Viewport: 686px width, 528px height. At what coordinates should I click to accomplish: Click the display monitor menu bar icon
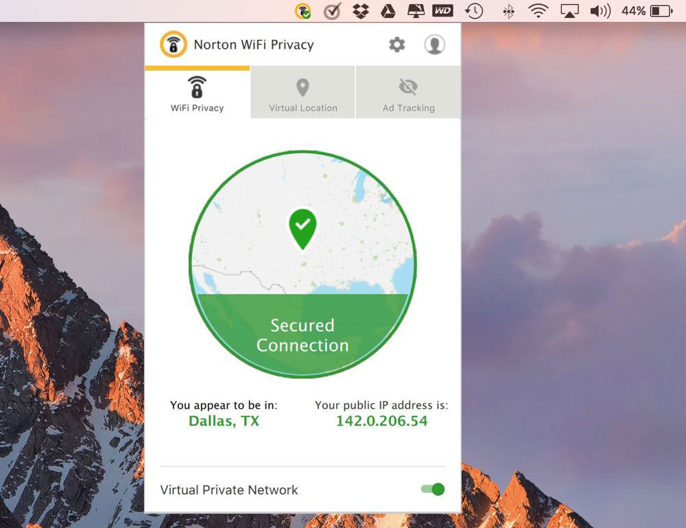click(x=416, y=11)
